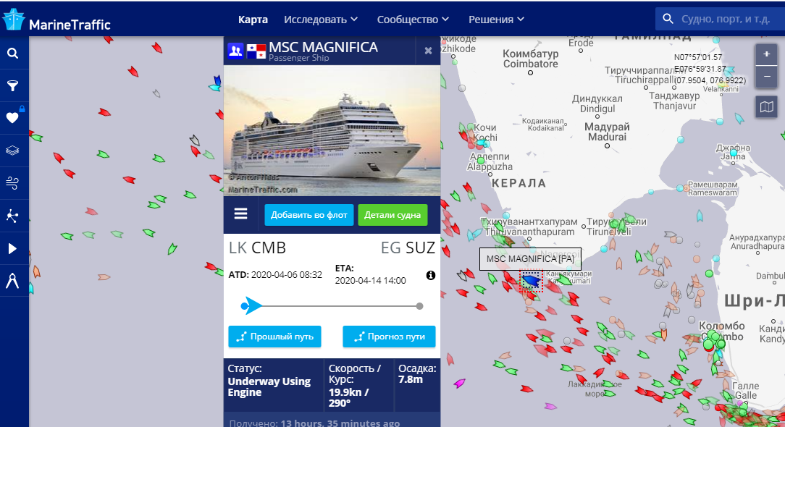Zoom out with the minus button
Viewport: 785px width, 482px height.
click(x=766, y=77)
